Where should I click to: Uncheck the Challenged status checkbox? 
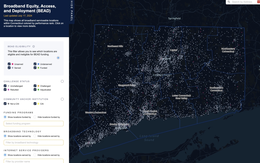coord(35,86)
